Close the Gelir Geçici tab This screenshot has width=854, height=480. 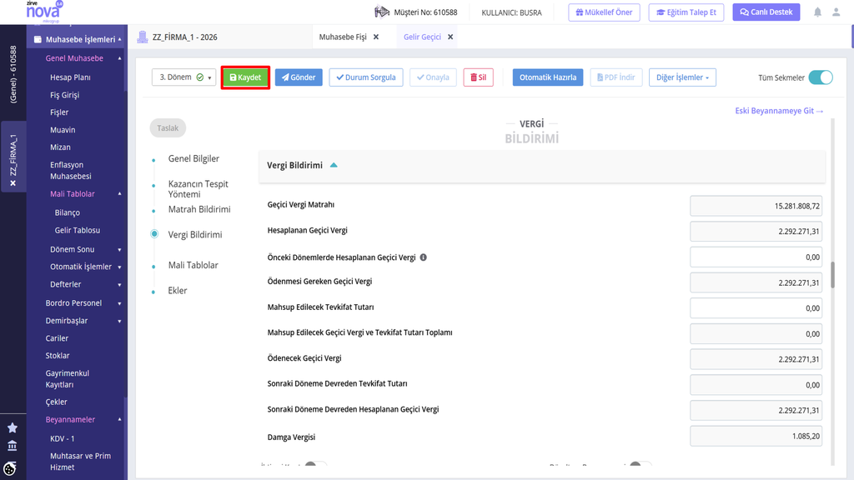[x=450, y=37]
